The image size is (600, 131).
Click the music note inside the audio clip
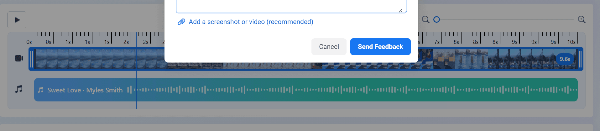tap(41, 90)
